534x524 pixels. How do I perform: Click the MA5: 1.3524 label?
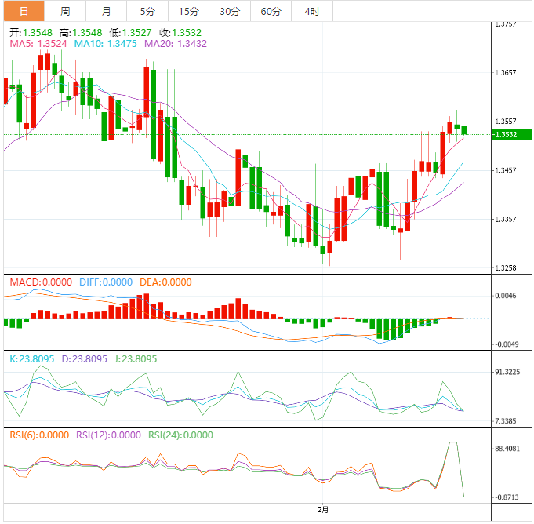[x=38, y=44]
